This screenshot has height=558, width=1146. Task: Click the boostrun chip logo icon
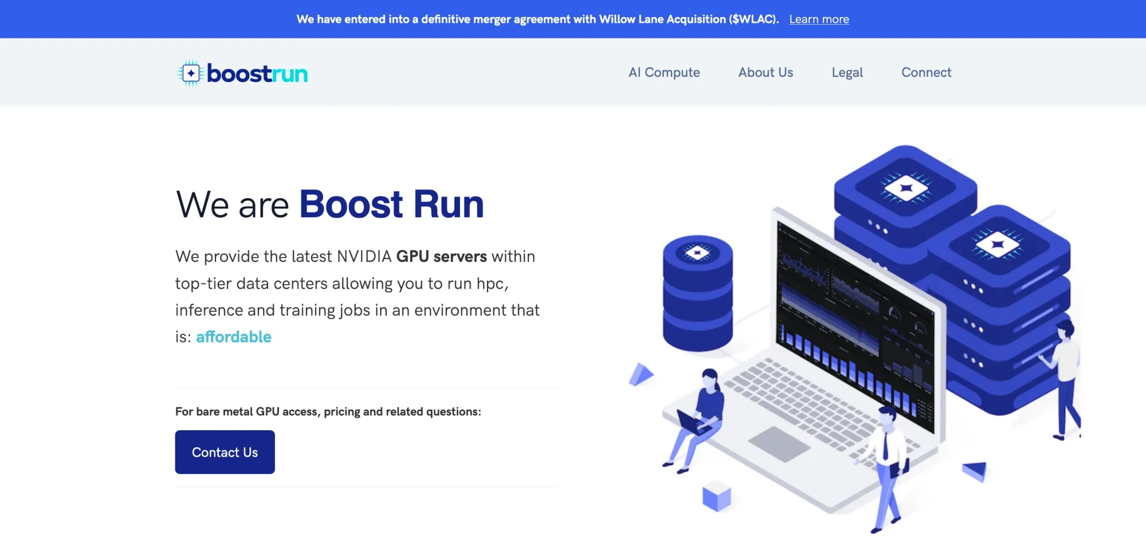pyautogui.click(x=190, y=73)
